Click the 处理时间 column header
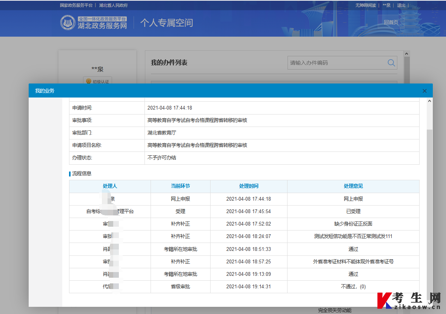 tap(249, 186)
